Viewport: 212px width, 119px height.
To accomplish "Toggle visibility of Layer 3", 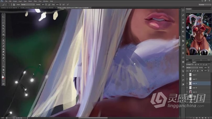I will point(187,75).
